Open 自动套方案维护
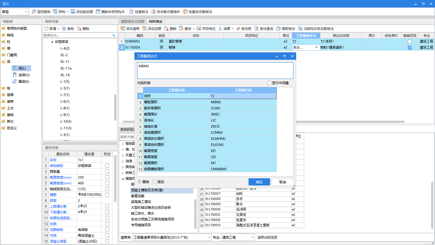Image resolution: width=435 pixels, height=245 pixels. (x=166, y=12)
